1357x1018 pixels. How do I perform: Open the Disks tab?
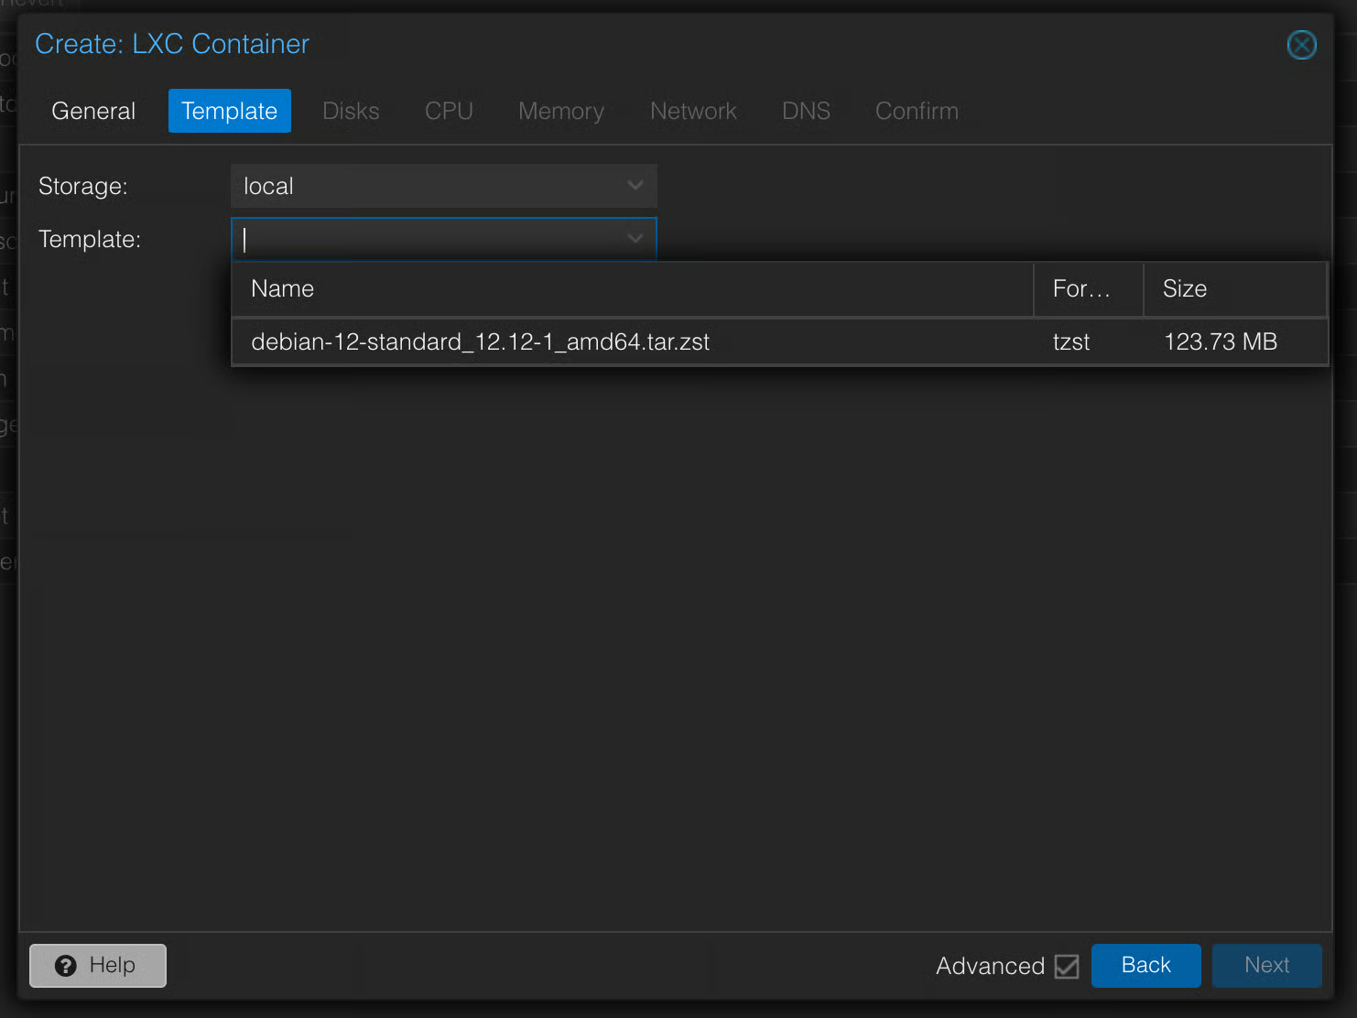point(351,111)
